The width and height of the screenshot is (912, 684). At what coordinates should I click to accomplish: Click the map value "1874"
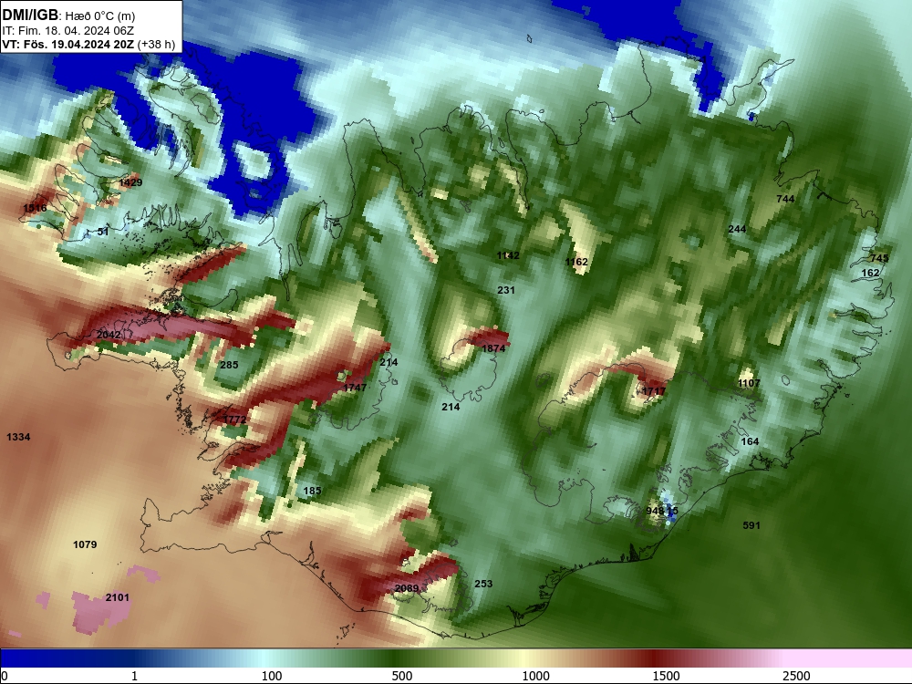[493, 347]
